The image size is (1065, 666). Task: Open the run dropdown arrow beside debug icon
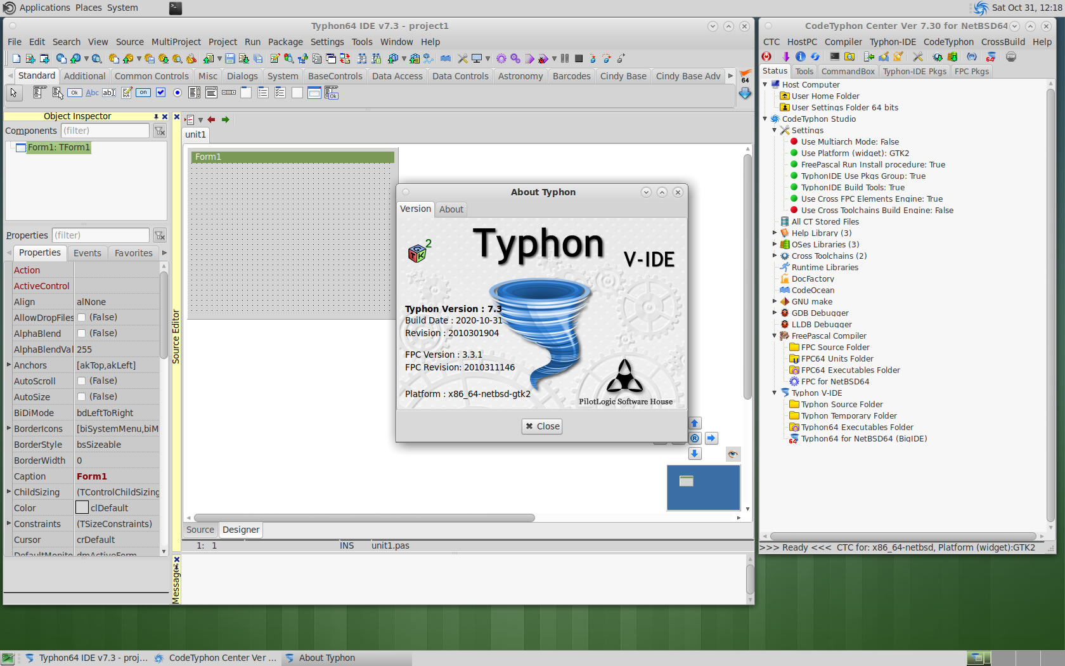click(x=554, y=58)
